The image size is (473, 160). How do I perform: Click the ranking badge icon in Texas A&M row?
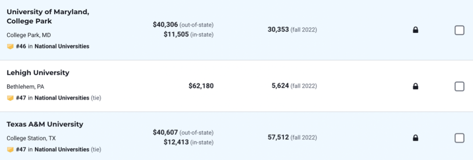point(10,150)
